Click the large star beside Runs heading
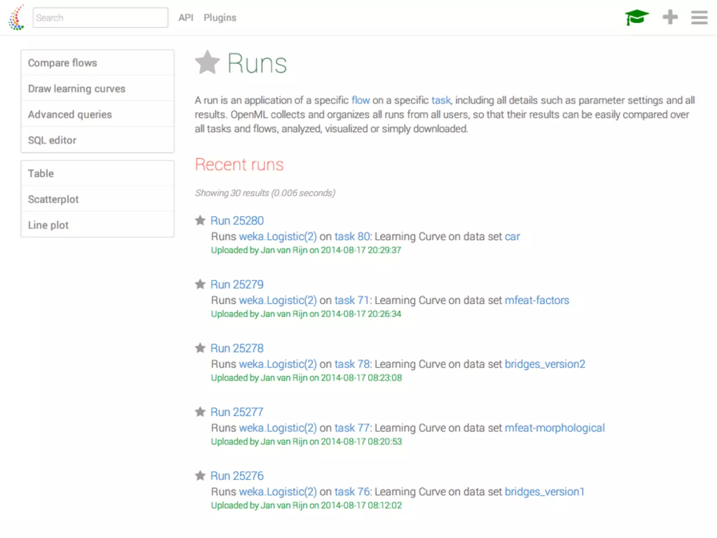The width and height of the screenshot is (717, 538). [x=207, y=63]
